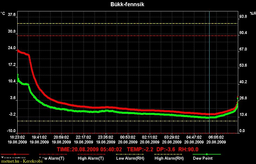Click the 37.6 temperature axis label
Image resolution: width=256 pixels, height=164 pixels.
point(12,15)
